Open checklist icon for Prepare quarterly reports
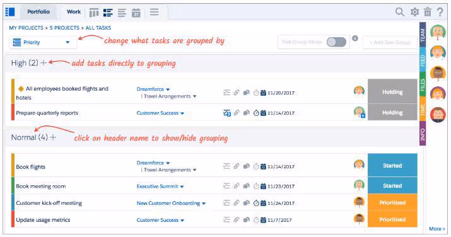The width and height of the screenshot is (451, 237). [x=227, y=113]
